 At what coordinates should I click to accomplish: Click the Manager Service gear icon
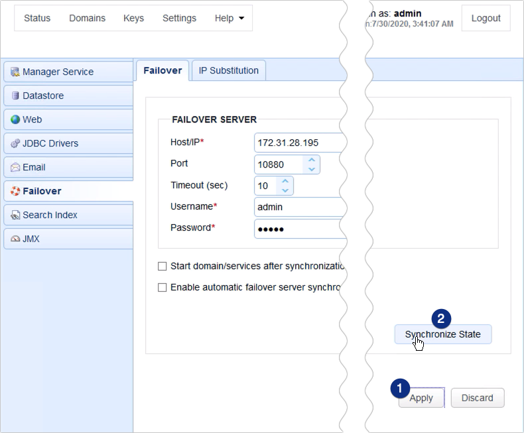coord(15,72)
